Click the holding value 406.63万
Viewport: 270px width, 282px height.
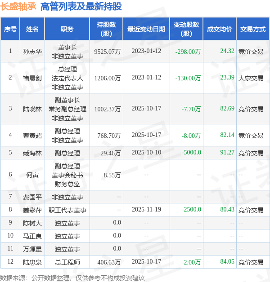(x=109, y=262)
